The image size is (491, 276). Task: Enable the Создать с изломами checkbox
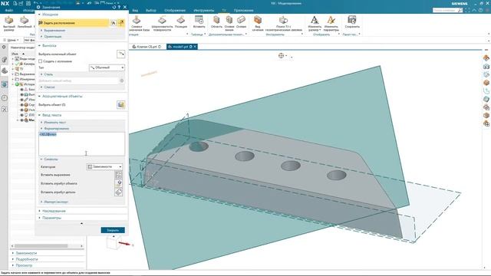(41, 61)
